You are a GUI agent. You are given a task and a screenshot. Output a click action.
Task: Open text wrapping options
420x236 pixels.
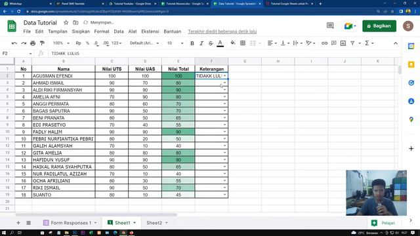tap(297, 43)
